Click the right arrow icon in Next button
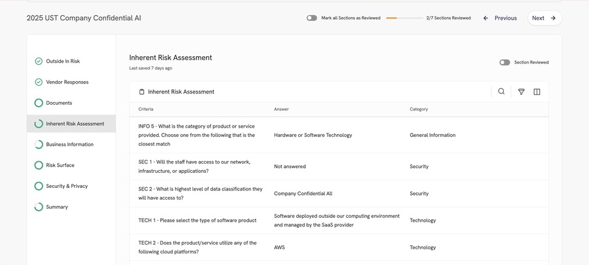Screen dimensions: 589x265 pyautogui.click(x=553, y=18)
